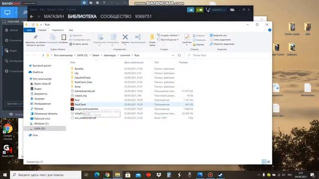The width and height of the screenshot is (319, 179).
Task: Open Steam profile 9369751 link
Action: click(x=143, y=16)
